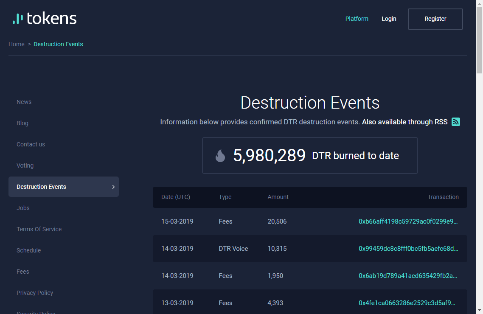Open the Login page
Image resolution: width=483 pixels, height=314 pixels.
(x=389, y=19)
